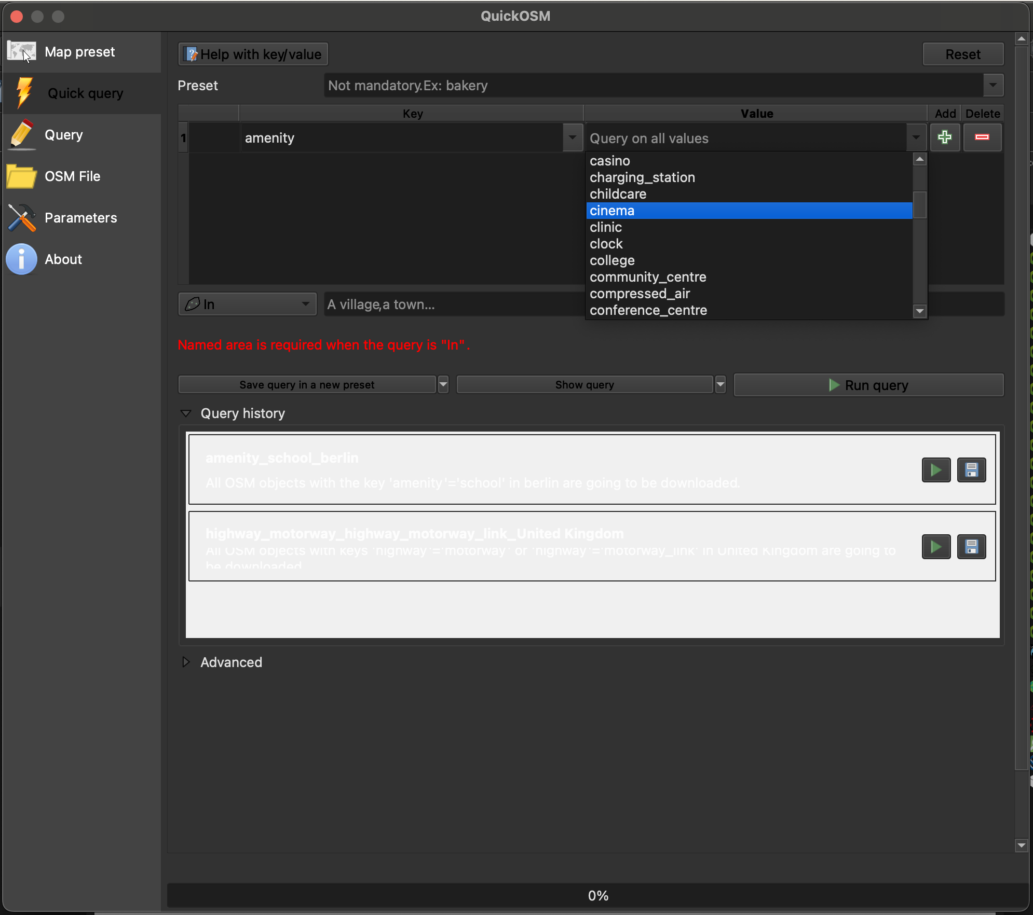Switch to the Map preset tab
Viewport: 1033px width, 915px height.
pos(79,52)
